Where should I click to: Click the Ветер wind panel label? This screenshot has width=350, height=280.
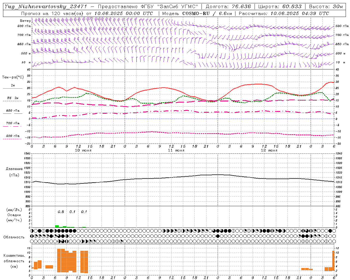(25, 21)
